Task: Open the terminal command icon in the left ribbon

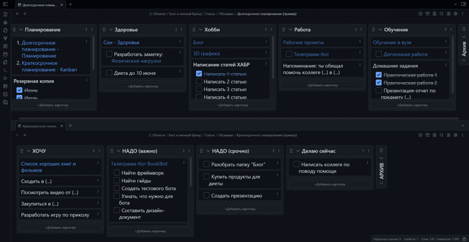Action: coord(5,70)
